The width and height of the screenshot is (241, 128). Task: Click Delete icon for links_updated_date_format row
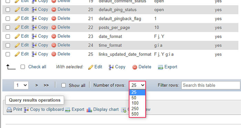(x=54, y=54)
